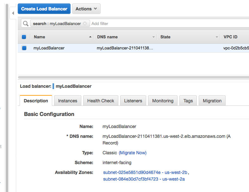
Task: Click the Classic type value
Action: (110, 153)
